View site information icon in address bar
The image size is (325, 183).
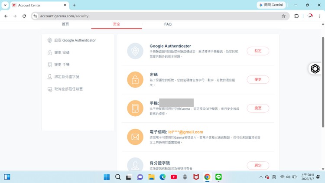click(35, 16)
